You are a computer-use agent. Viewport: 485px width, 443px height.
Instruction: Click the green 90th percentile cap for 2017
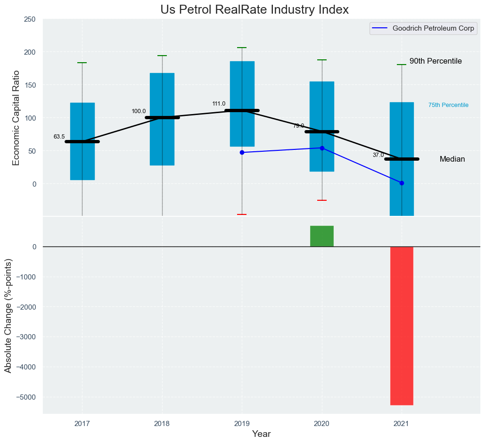82,63
